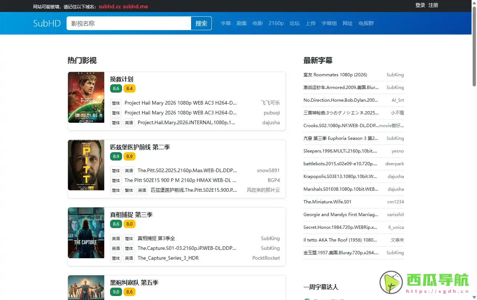Click the yellow 8.4 rating badge
This screenshot has height=300, width=477.
click(129, 88)
